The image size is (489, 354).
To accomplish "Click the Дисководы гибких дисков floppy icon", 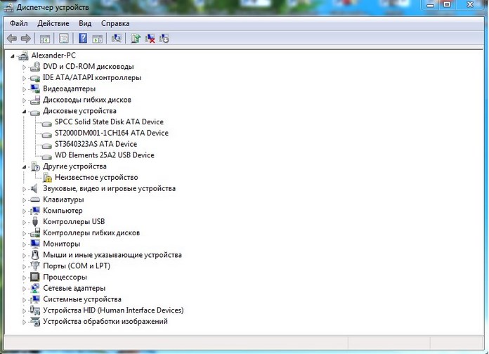I will (35, 100).
